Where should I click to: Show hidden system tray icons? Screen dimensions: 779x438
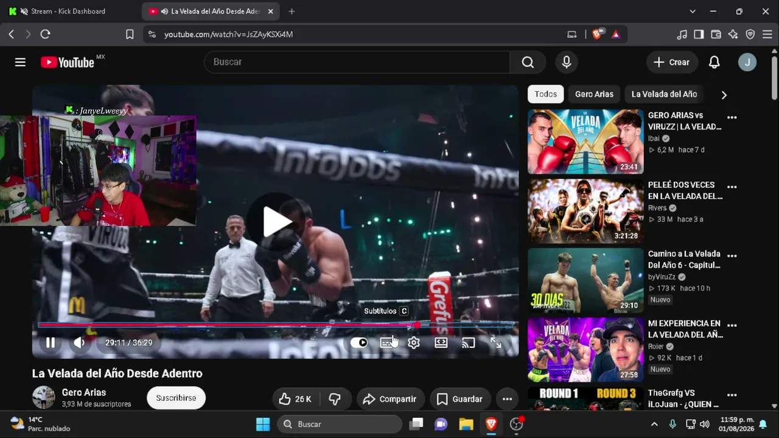click(x=654, y=424)
